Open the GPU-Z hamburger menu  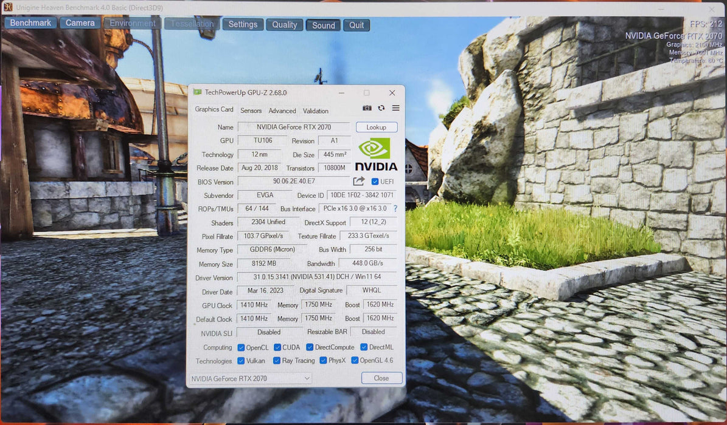coord(395,108)
